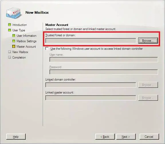Click the Password text field
The height and width of the screenshot is (144, 165).
[x=104, y=72]
